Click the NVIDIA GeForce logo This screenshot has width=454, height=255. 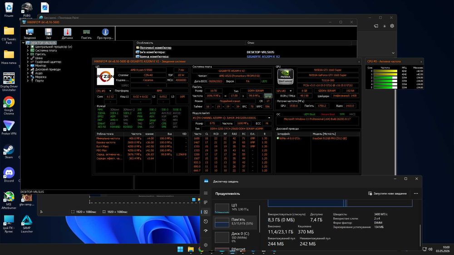[x=286, y=77]
